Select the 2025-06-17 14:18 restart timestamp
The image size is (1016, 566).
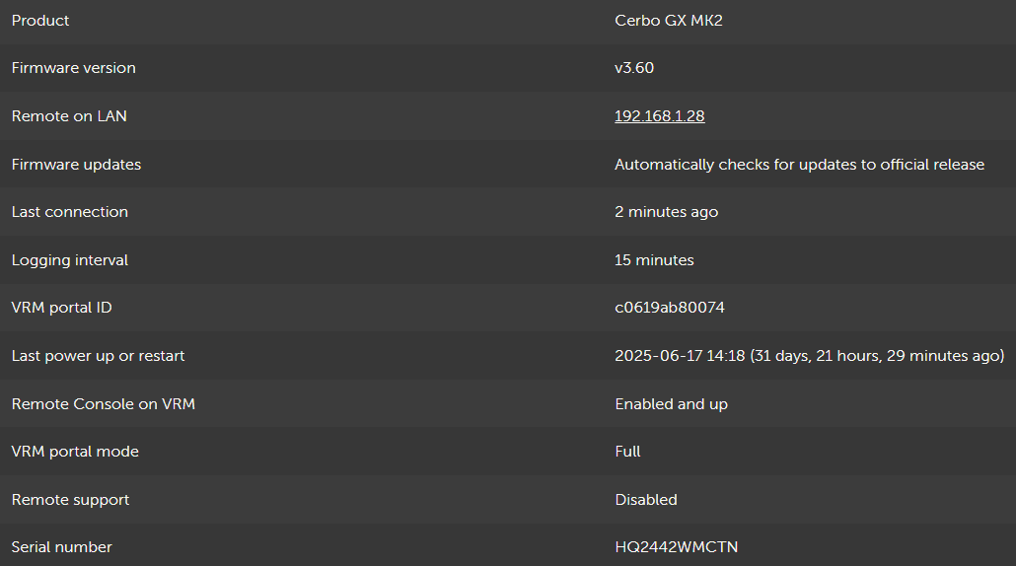click(x=680, y=356)
